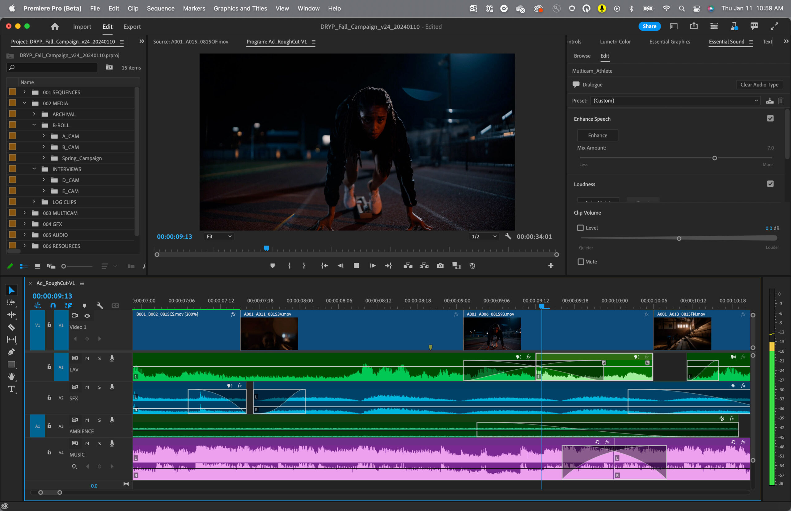Image resolution: width=791 pixels, height=511 pixels.
Task: Open the Sequence menu
Action: click(x=161, y=8)
